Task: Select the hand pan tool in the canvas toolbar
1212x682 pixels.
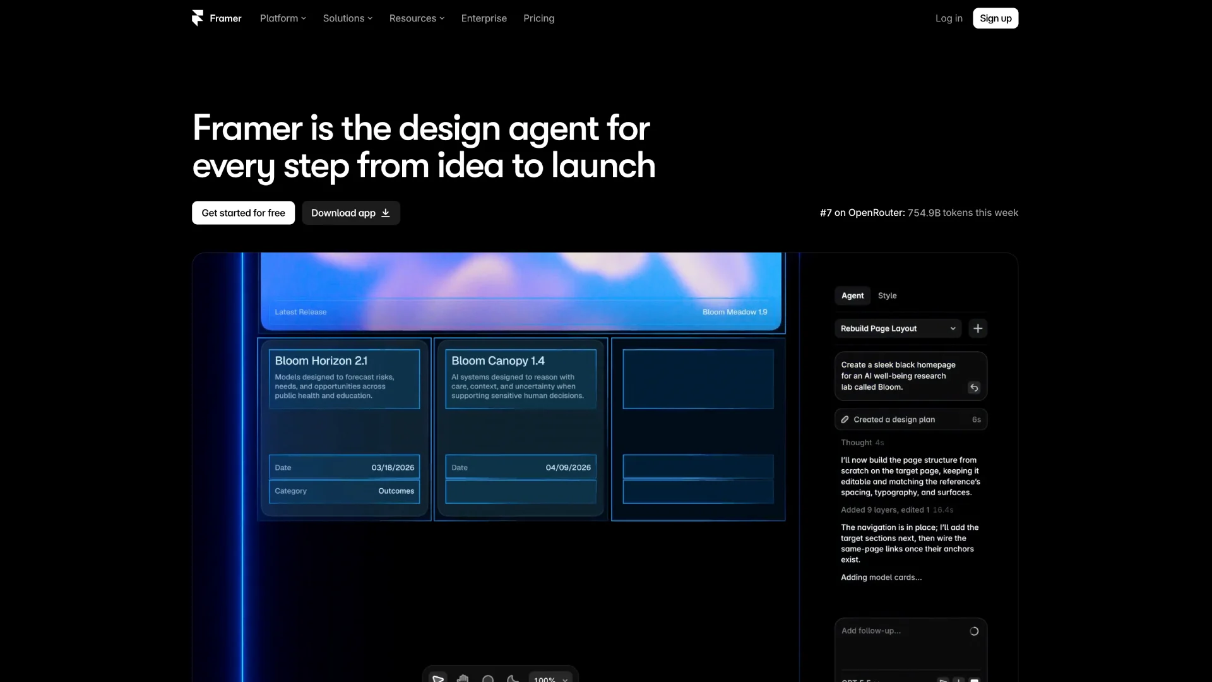Action: click(463, 679)
